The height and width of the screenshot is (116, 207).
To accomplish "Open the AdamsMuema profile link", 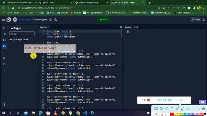I will [x=25, y=20].
